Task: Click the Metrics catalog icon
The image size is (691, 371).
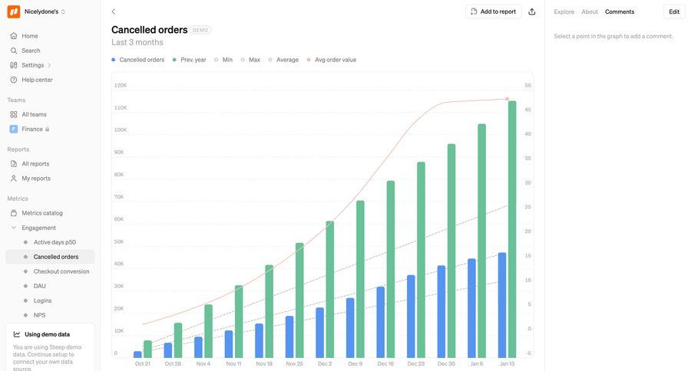Action: tap(14, 213)
